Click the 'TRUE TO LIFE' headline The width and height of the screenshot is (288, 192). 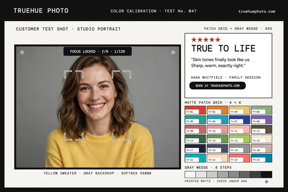[223, 48]
